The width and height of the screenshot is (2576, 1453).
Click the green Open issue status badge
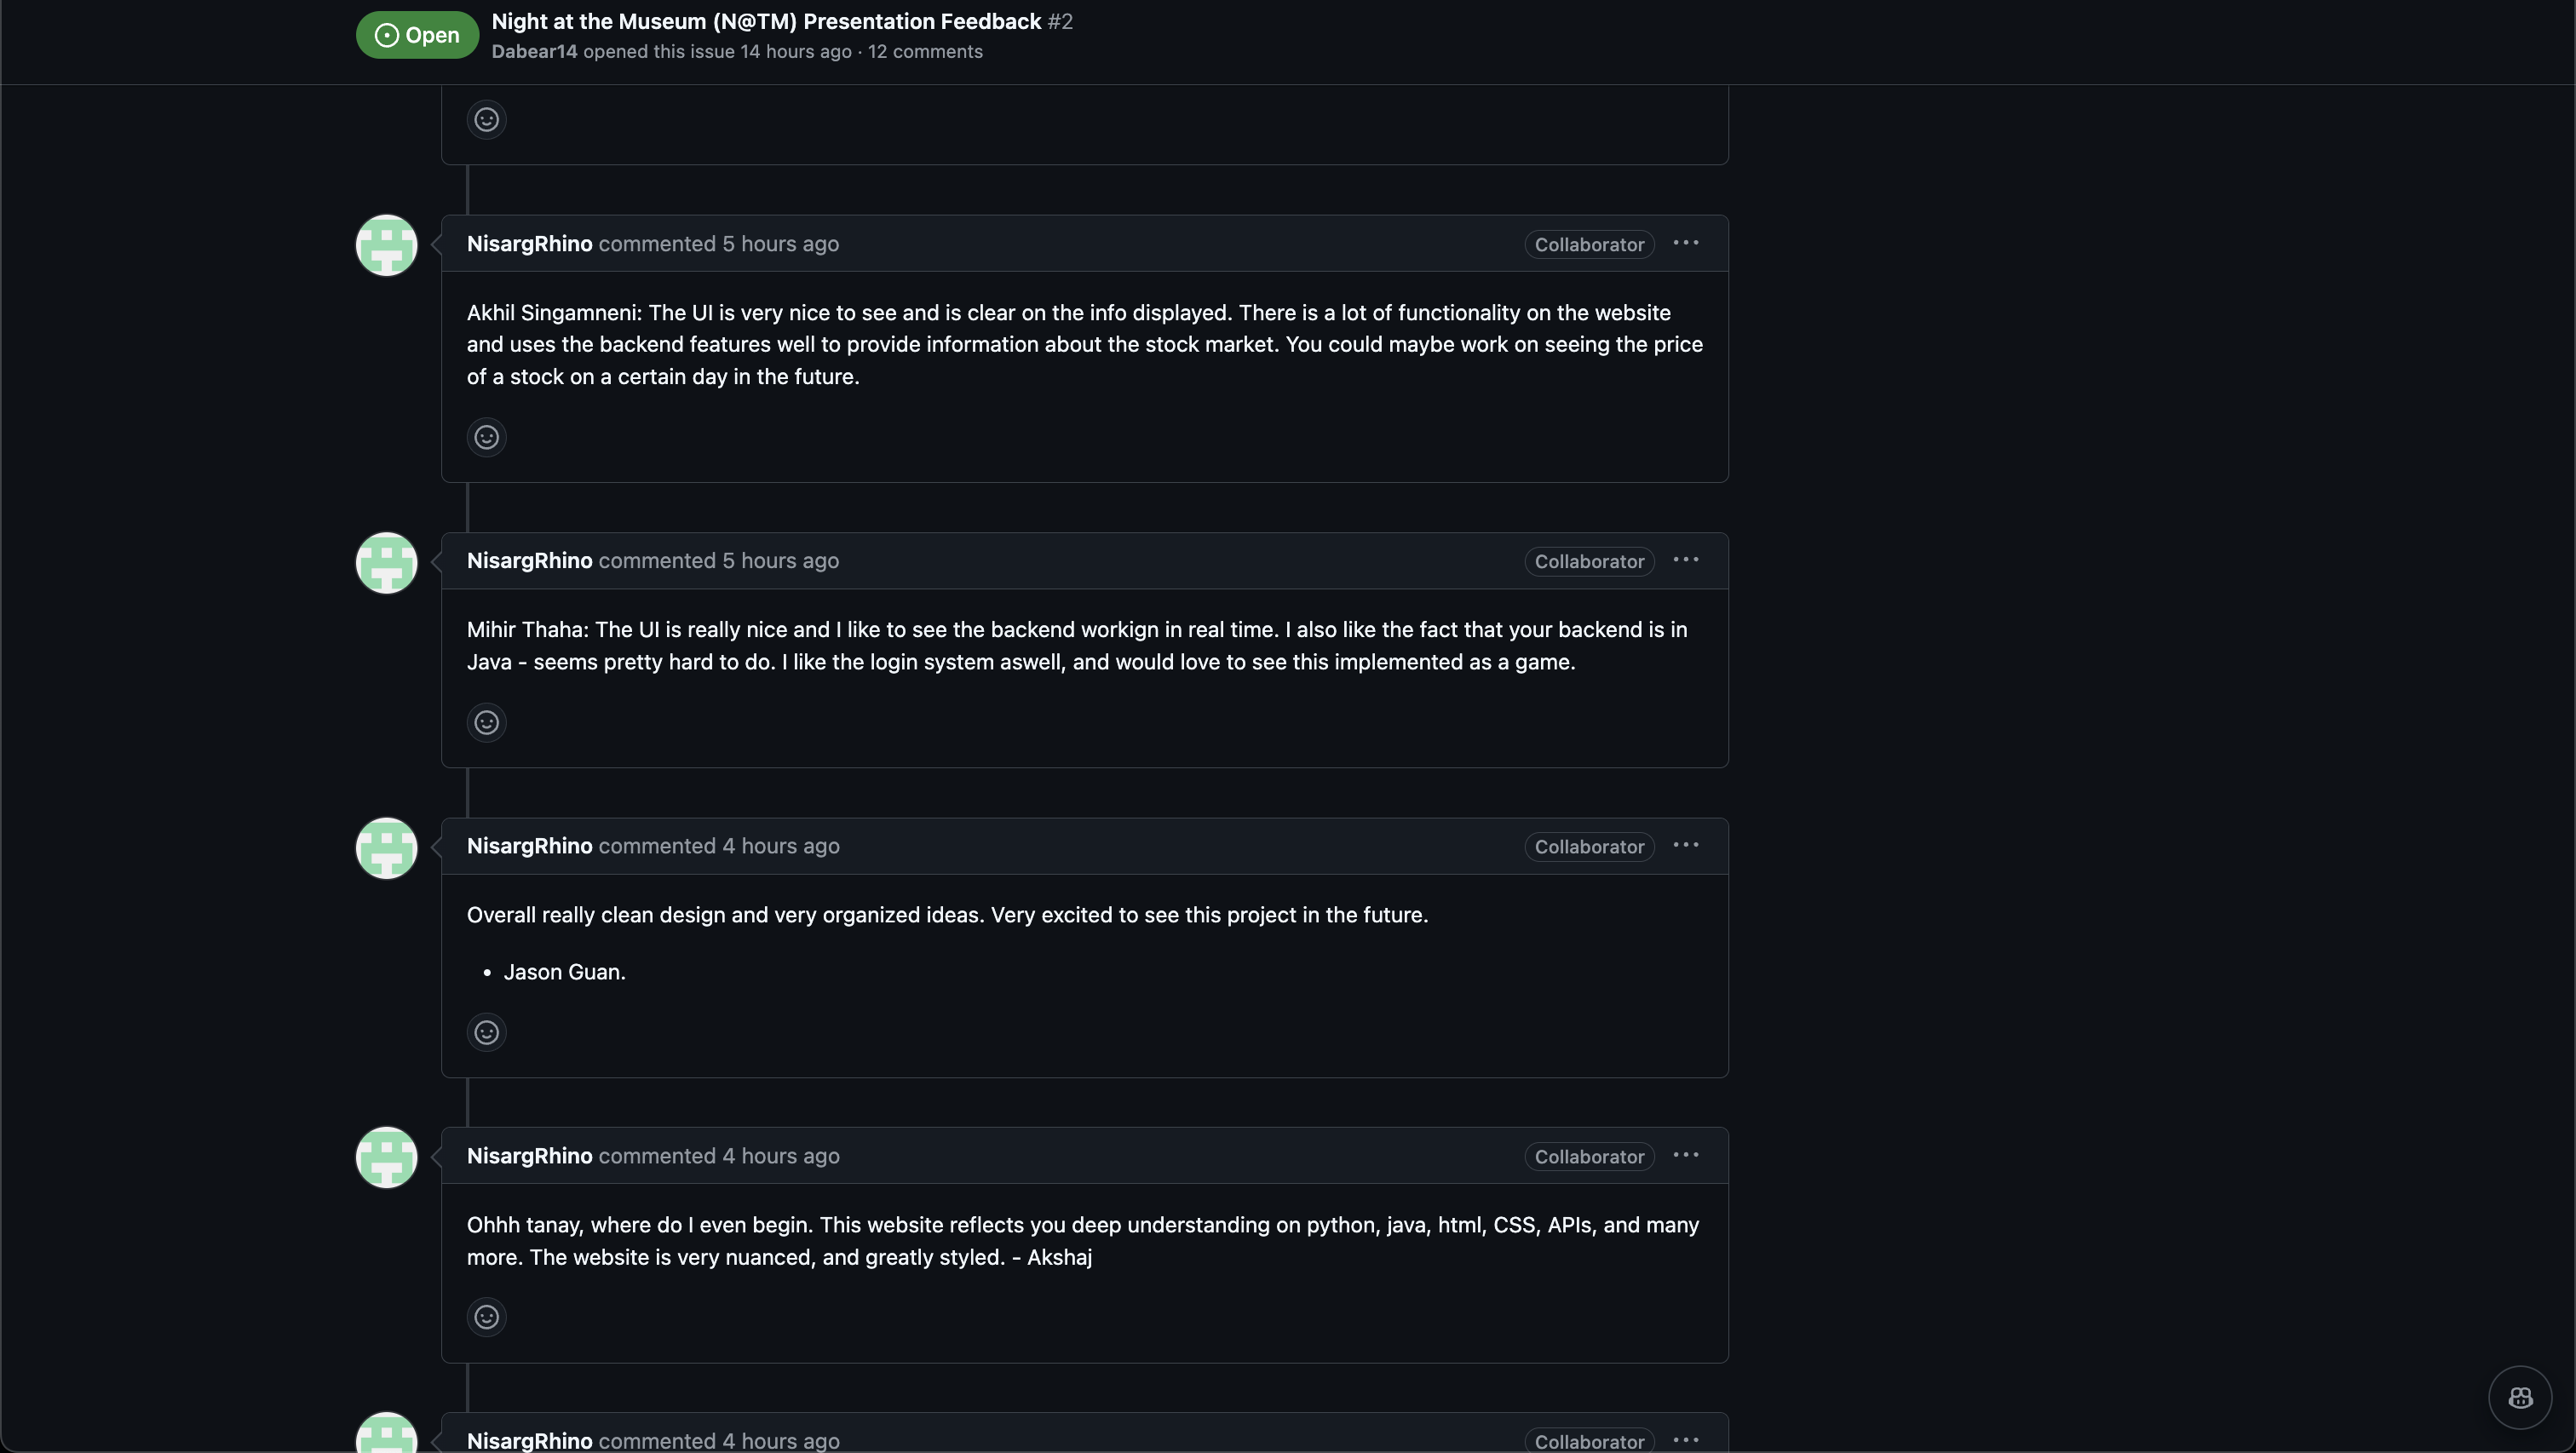[x=417, y=35]
